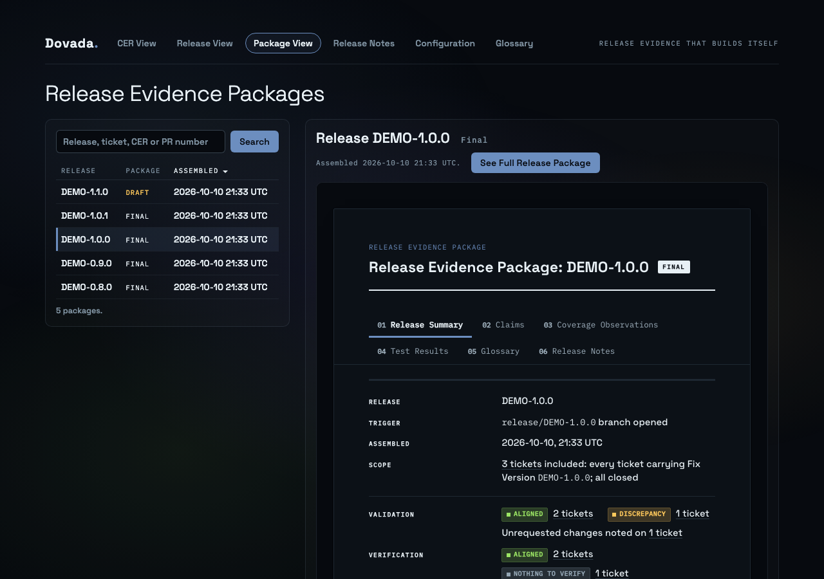
Task: Click the Verification ALIGNED green badge
Action: 525,555
